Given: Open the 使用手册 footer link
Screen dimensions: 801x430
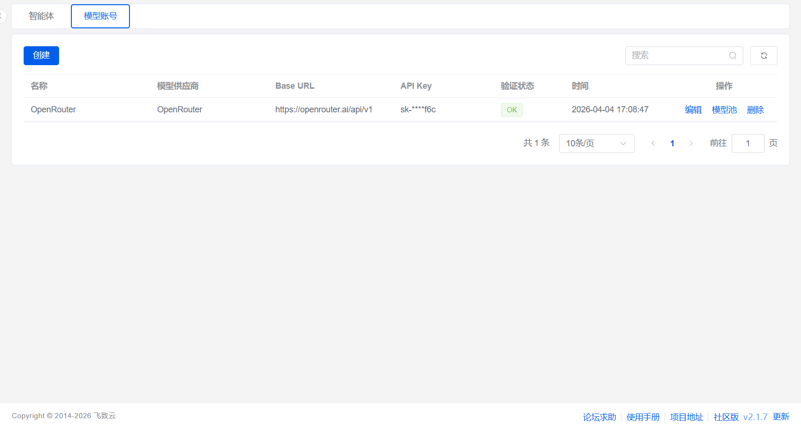Looking at the screenshot, I should [x=643, y=417].
